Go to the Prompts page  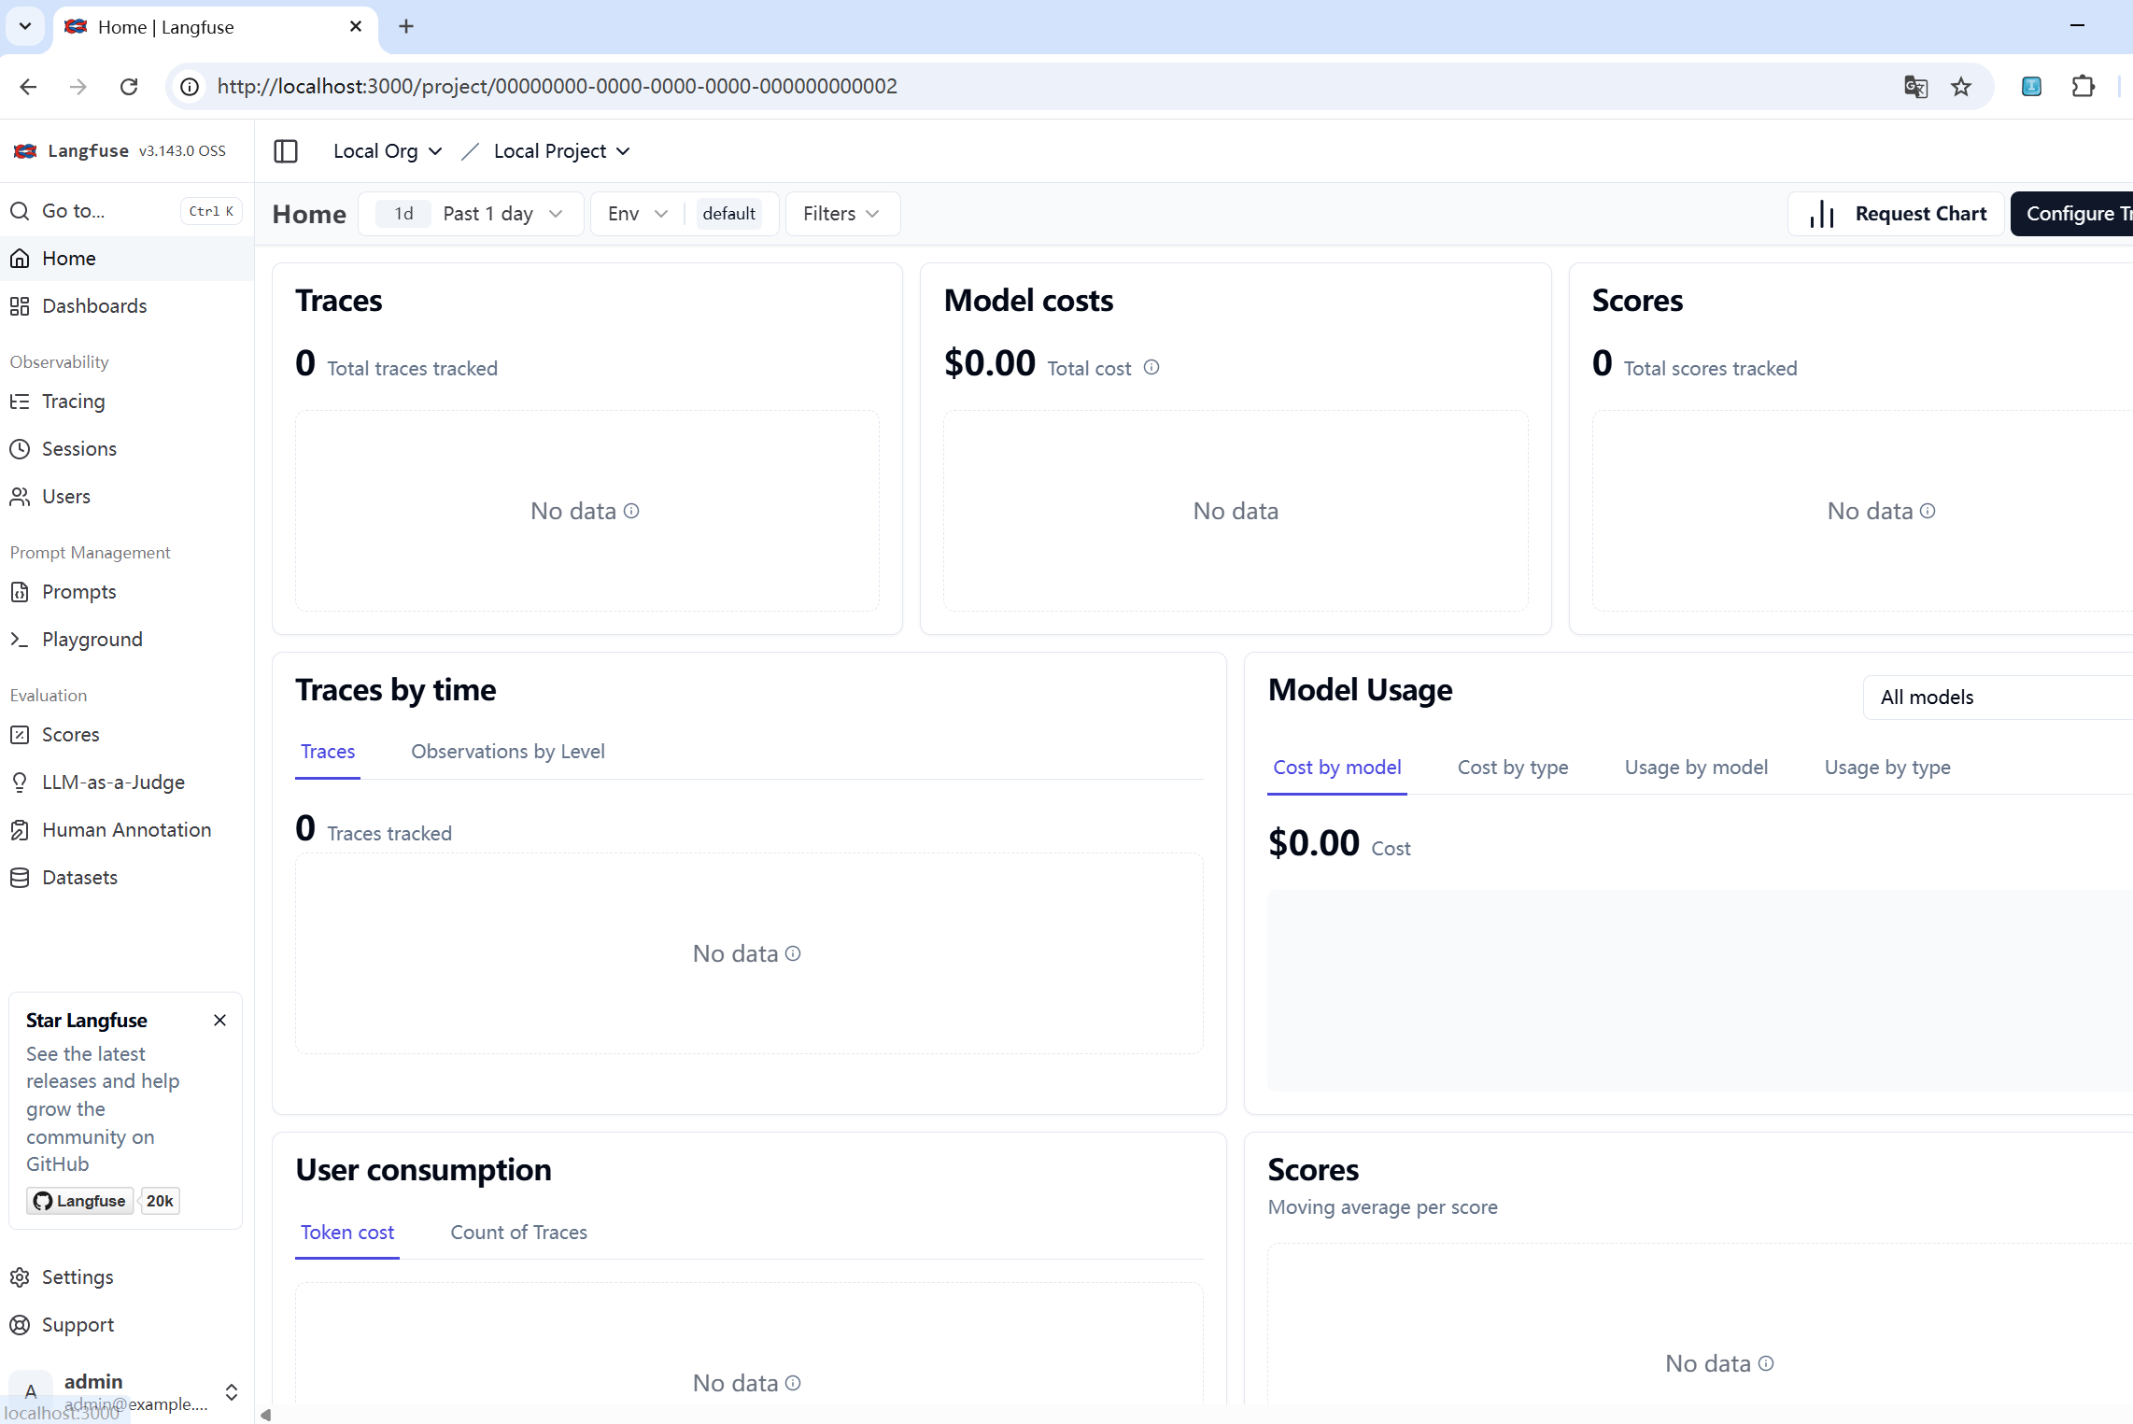(78, 591)
